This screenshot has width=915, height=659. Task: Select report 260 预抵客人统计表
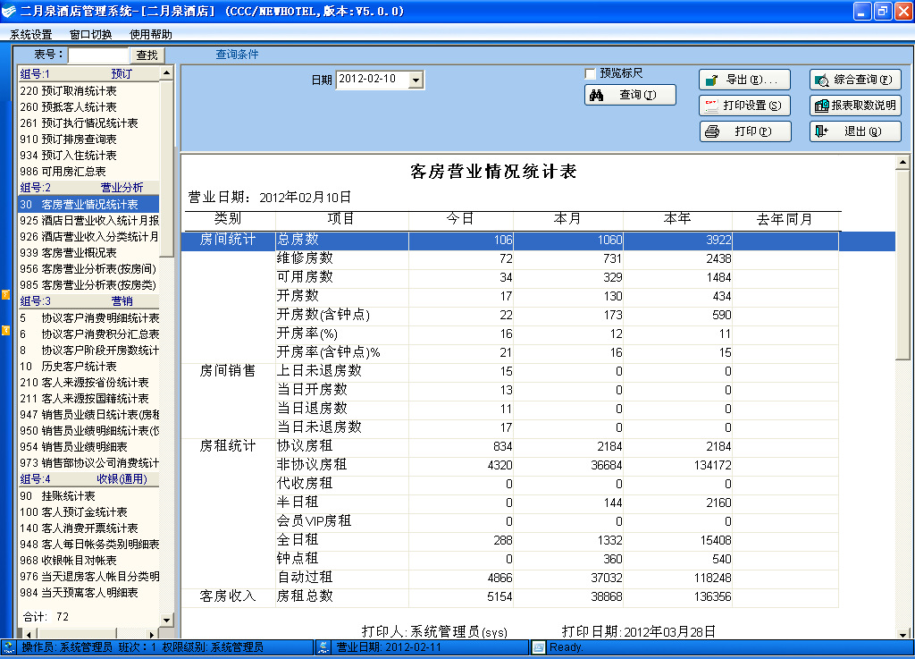88,106
